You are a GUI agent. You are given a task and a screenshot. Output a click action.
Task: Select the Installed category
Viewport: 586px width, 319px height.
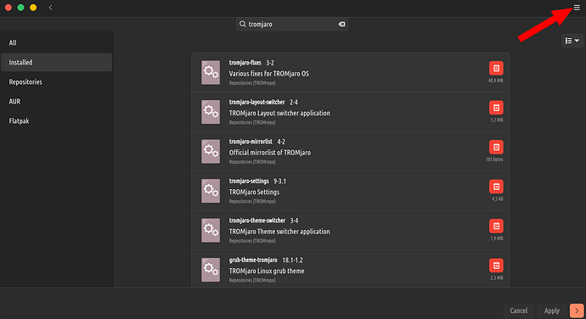[x=56, y=63]
